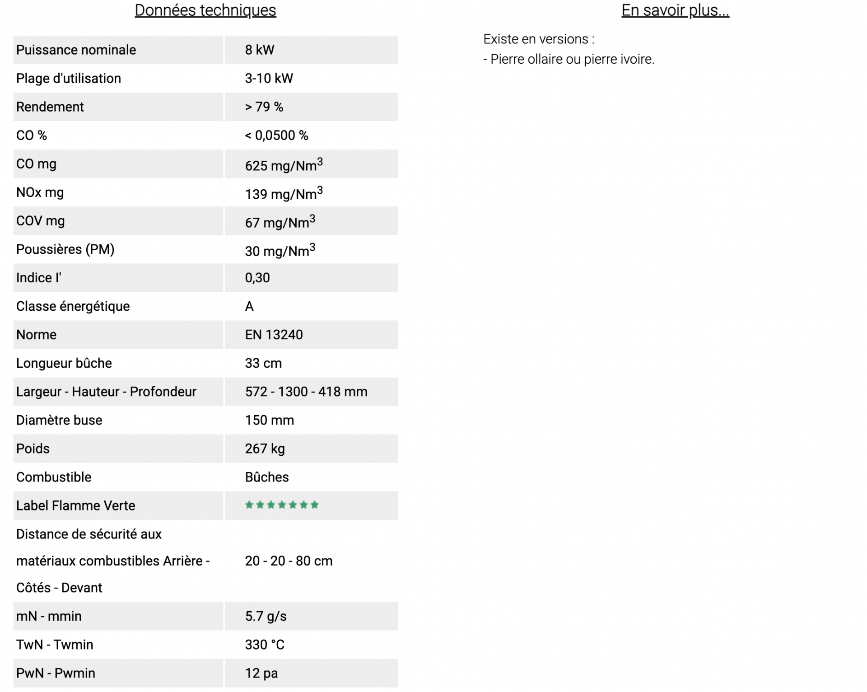Select the Poussières (PM) label

[65, 249]
